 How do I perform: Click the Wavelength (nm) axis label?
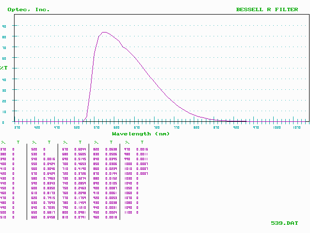[141, 133]
